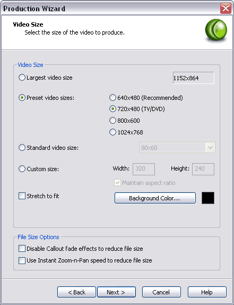Image resolution: width=234 pixels, height=305 pixels.
Task: Cancel the Production Wizard
Action: (x=161, y=292)
